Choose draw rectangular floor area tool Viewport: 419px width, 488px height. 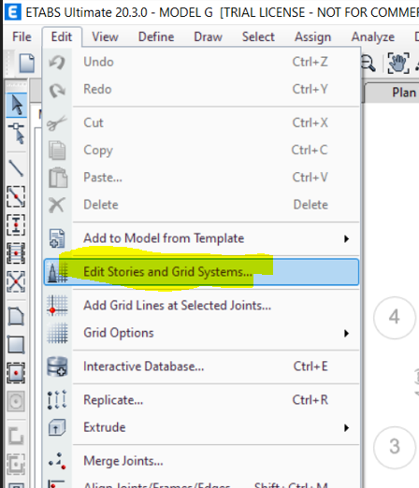tap(16, 345)
